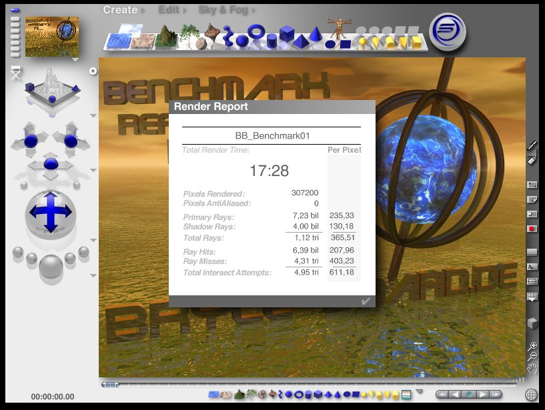Create a 2D square face primitive
The height and width of the screenshot is (410, 545).
tap(345, 44)
